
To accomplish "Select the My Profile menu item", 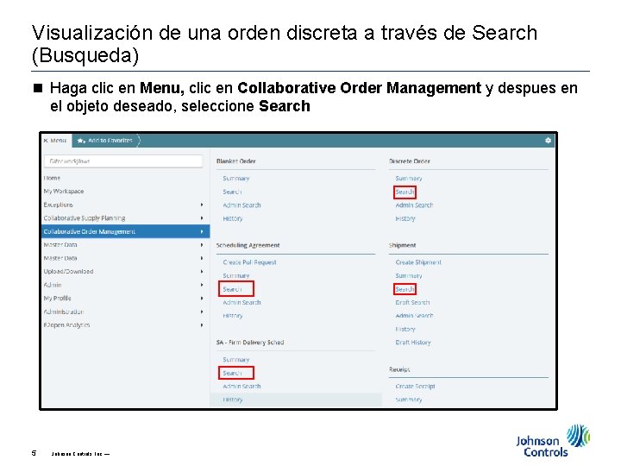I will pyautogui.click(x=58, y=298).
